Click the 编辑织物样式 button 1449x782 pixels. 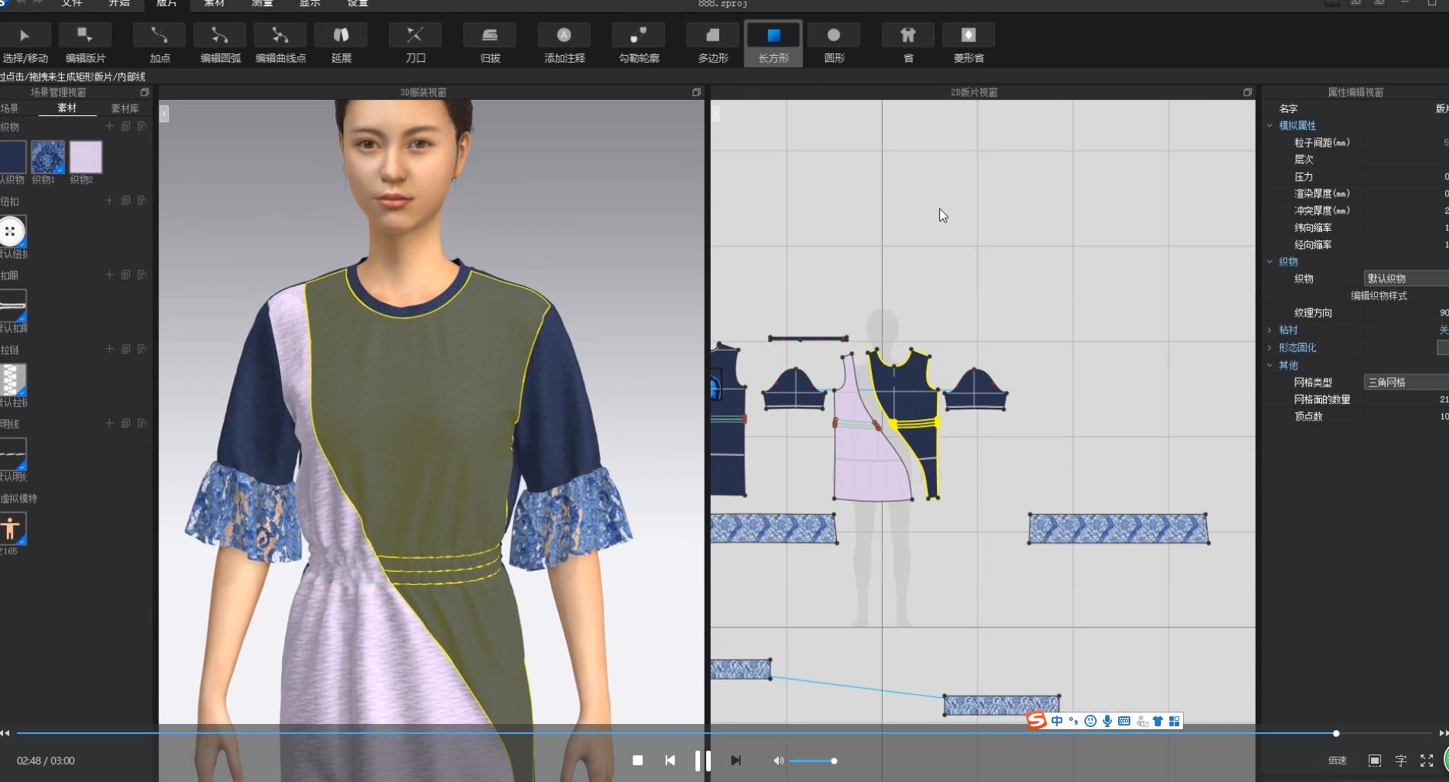click(x=1379, y=296)
